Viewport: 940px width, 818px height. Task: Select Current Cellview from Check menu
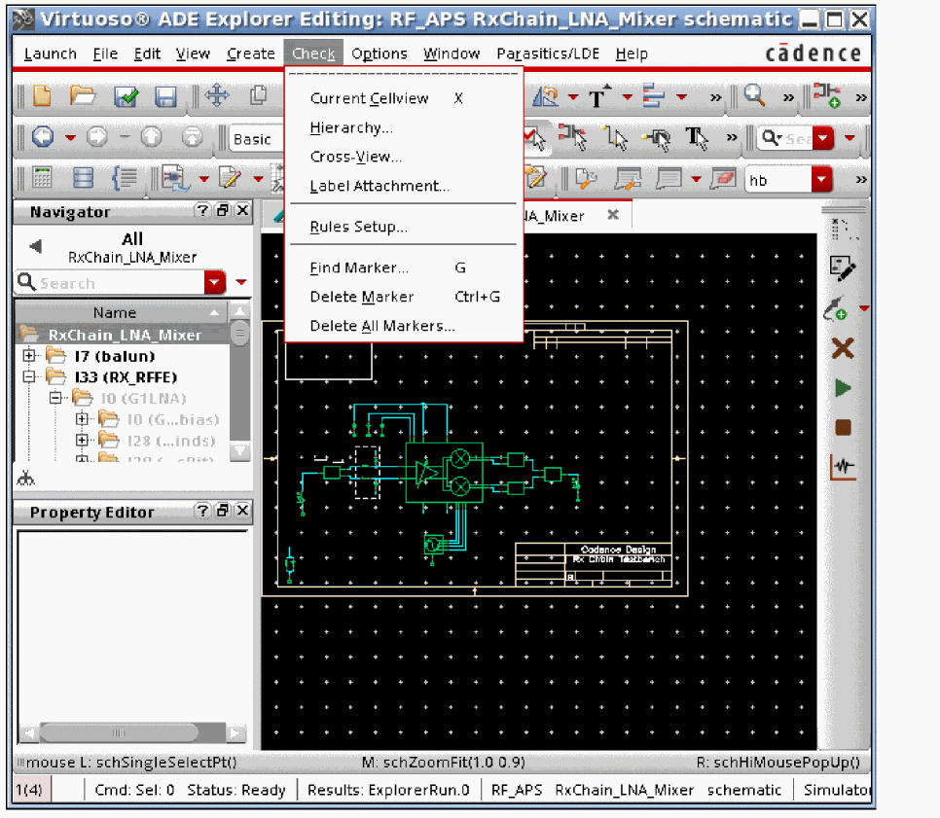coord(369,98)
